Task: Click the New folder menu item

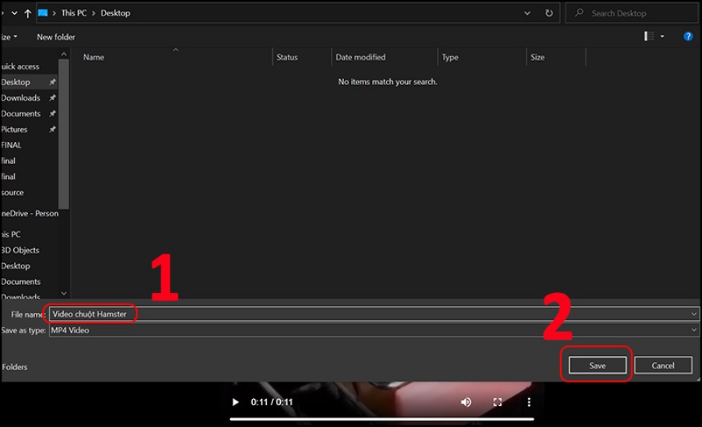Action: (55, 37)
